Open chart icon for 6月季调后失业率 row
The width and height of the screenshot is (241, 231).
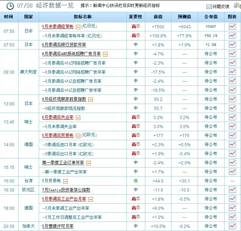tap(232, 117)
